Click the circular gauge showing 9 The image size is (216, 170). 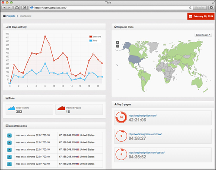coord(121,136)
